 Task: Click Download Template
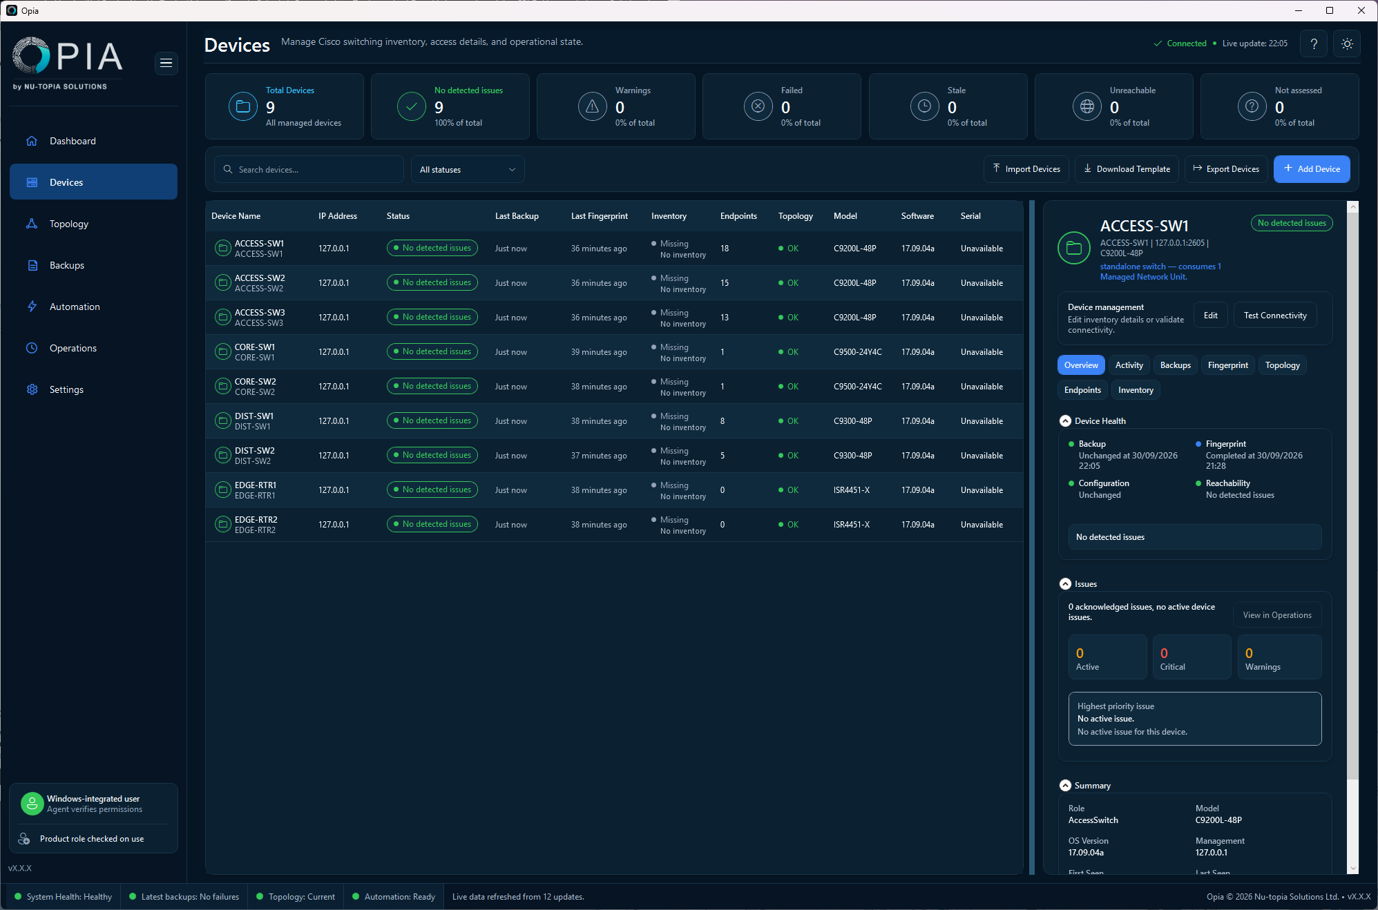pos(1126,169)
